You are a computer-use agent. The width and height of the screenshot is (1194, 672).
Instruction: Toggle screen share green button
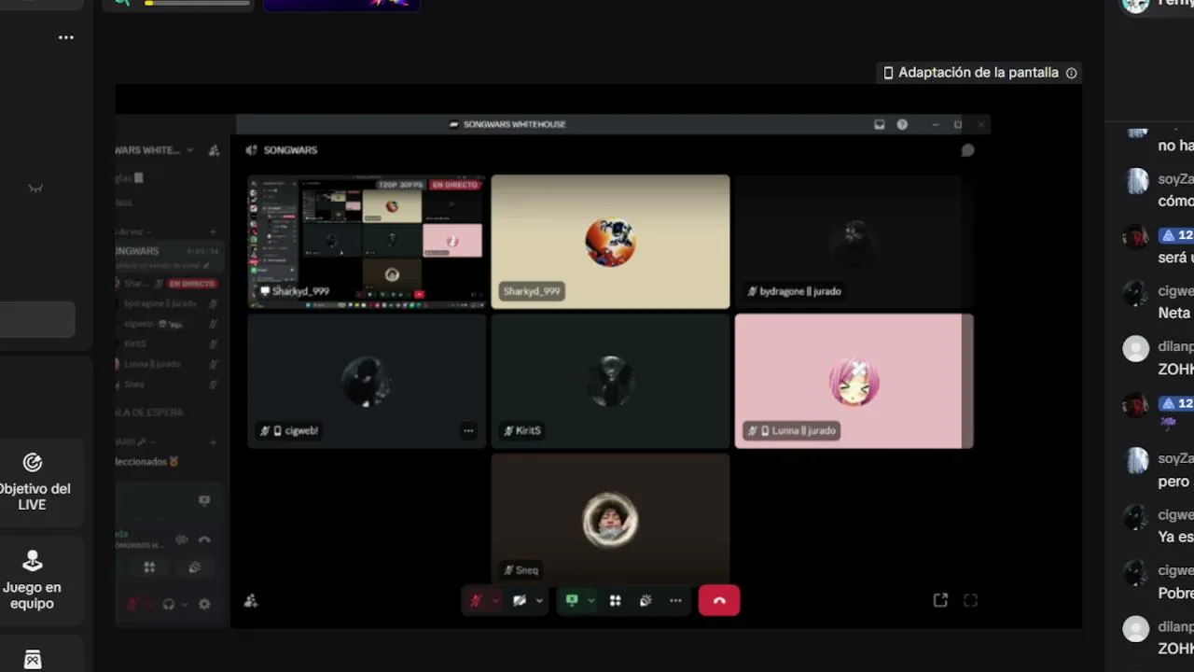click(572, 601)
